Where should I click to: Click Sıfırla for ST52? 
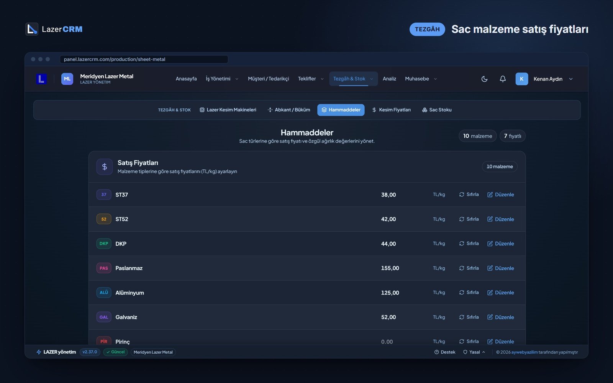[x=469, y=219]
